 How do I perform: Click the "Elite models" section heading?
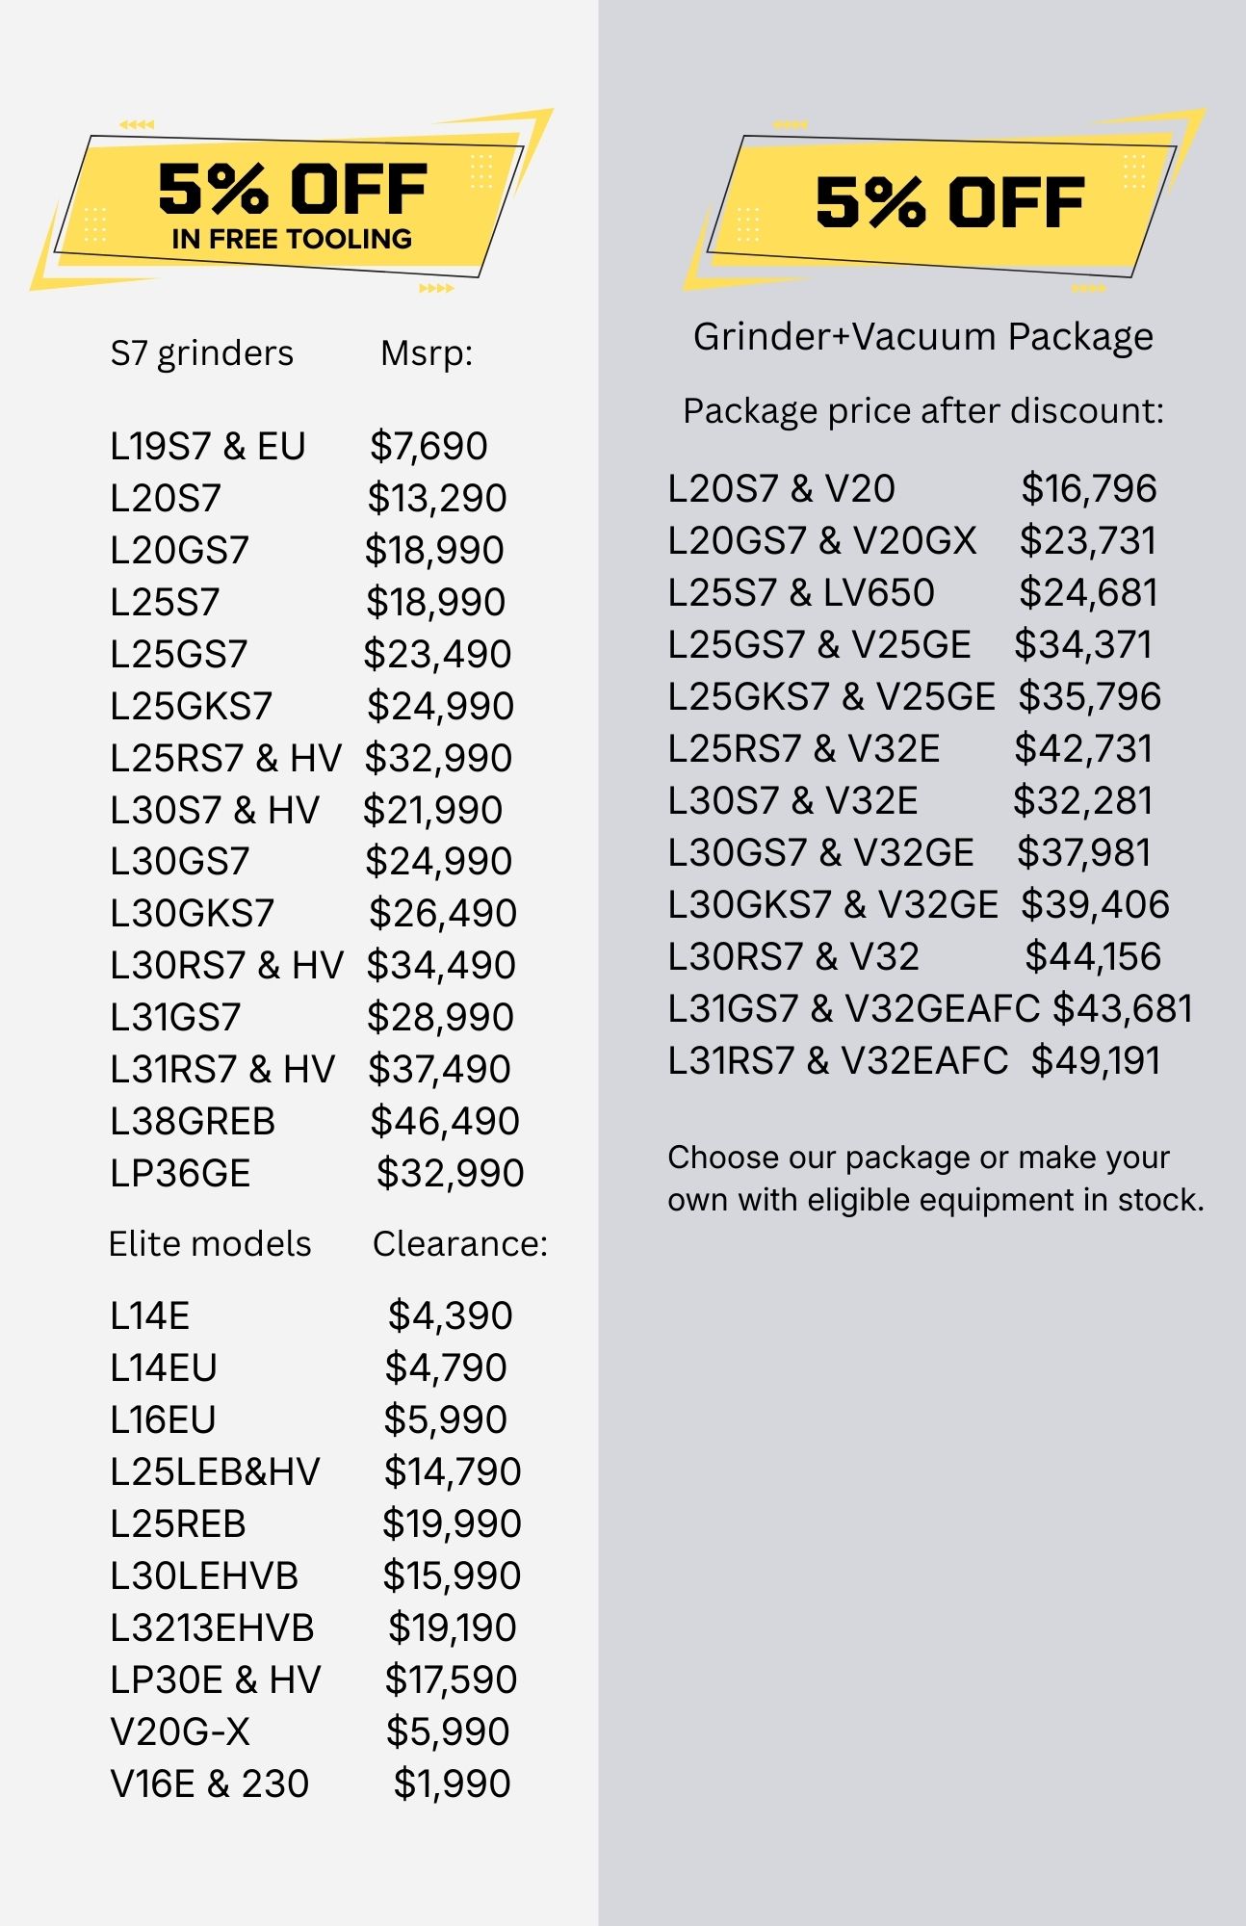pyautogui.click(x=210, y=1244)
